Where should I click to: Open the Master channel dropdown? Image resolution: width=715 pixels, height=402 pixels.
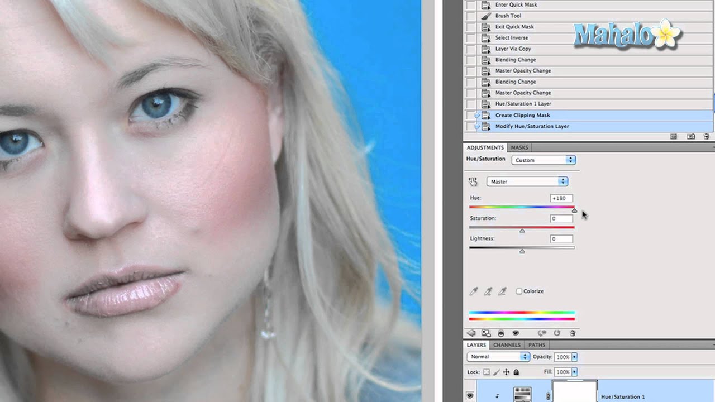527,181
